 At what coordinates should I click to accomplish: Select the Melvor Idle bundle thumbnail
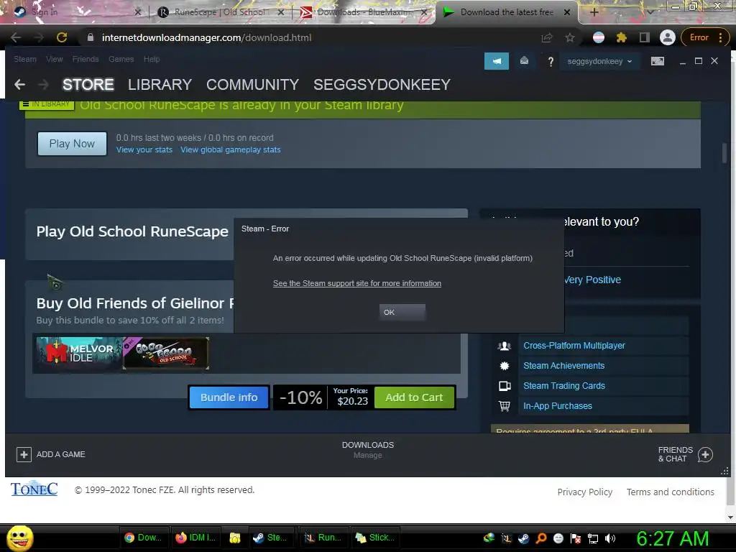tap(78, 353)
